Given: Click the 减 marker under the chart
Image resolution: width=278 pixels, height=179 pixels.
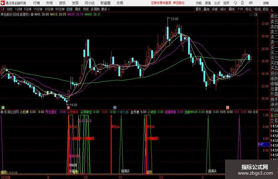Looking at the screenshot, I should (x=3, y=107).
